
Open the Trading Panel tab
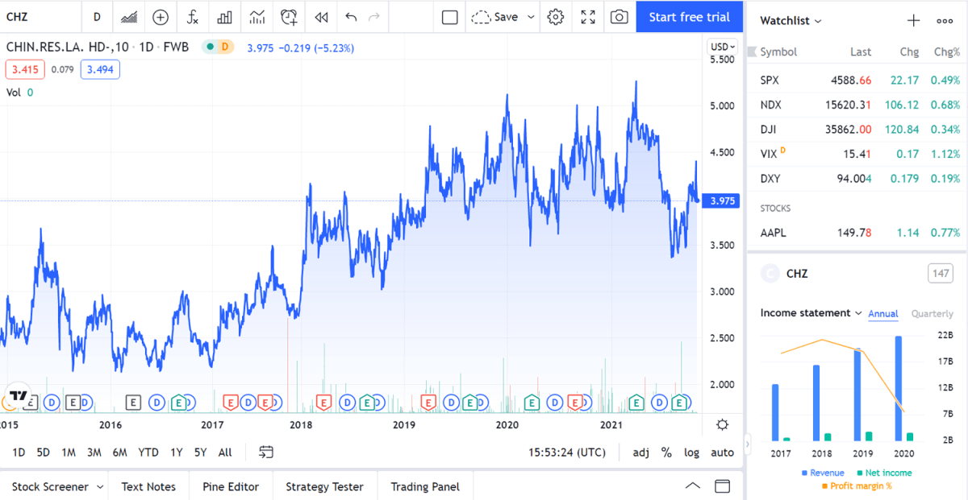point(425,486)
